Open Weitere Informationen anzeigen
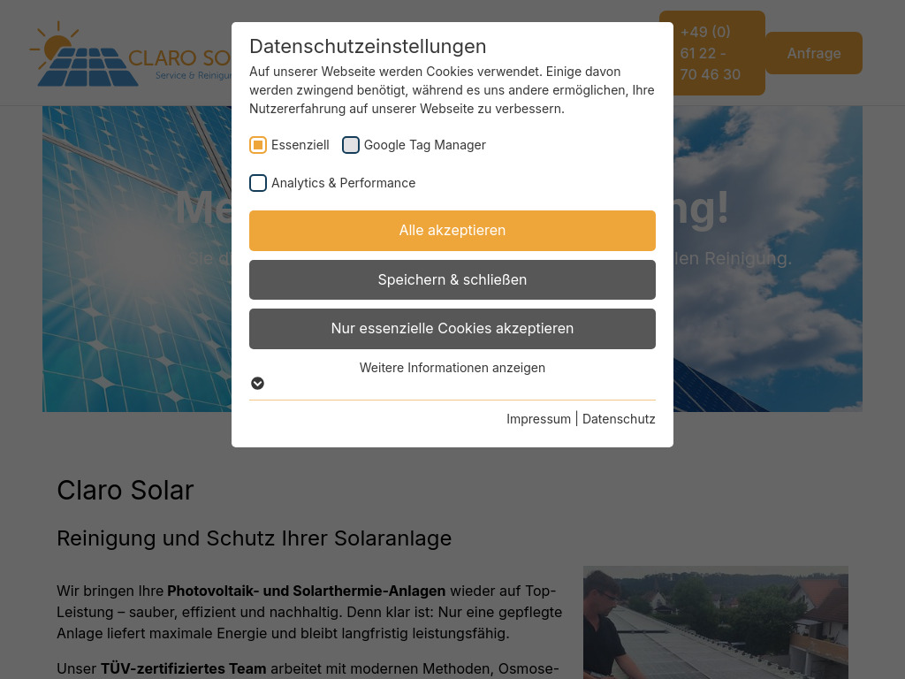905x679 pixels. coord(452,367)
